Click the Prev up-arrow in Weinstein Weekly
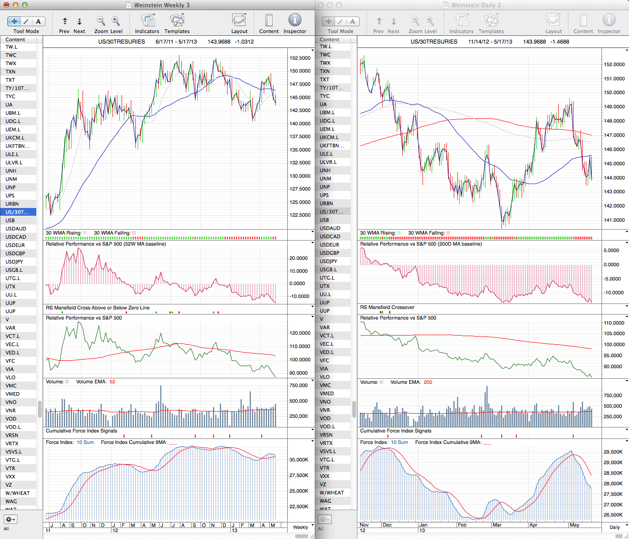 pyautogui.click(x=65, y=21)
